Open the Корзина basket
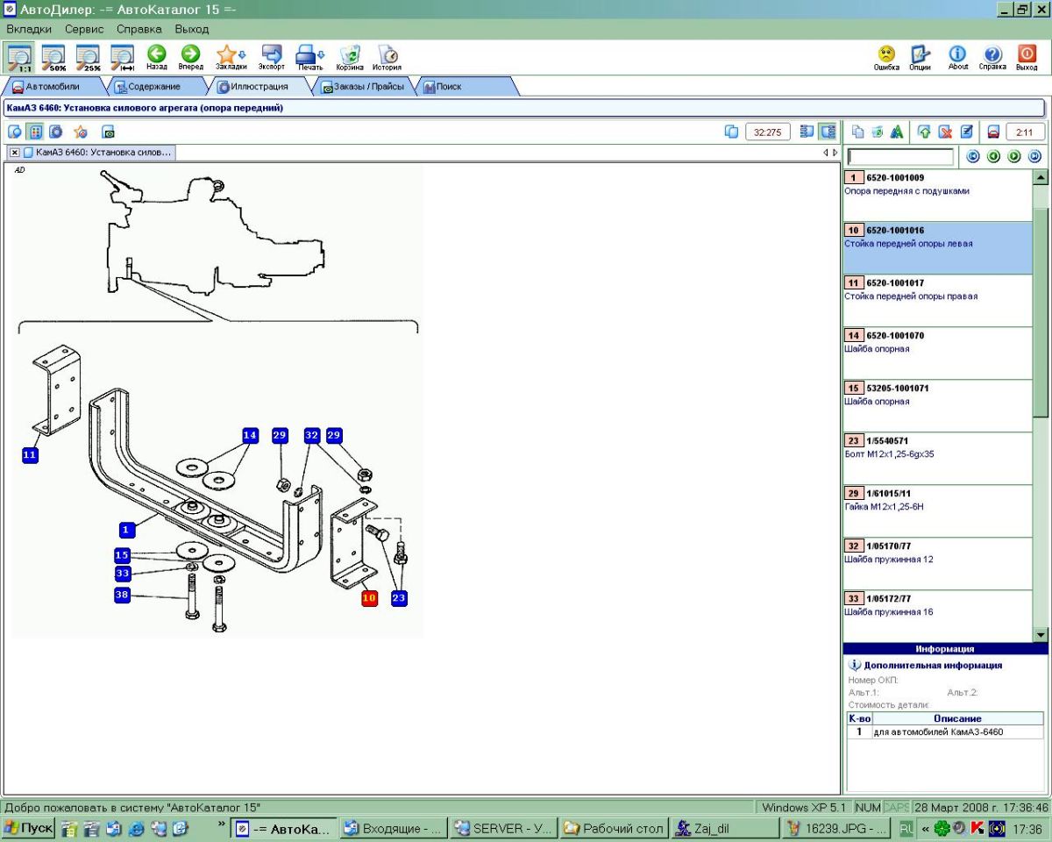 click(350, 57)
